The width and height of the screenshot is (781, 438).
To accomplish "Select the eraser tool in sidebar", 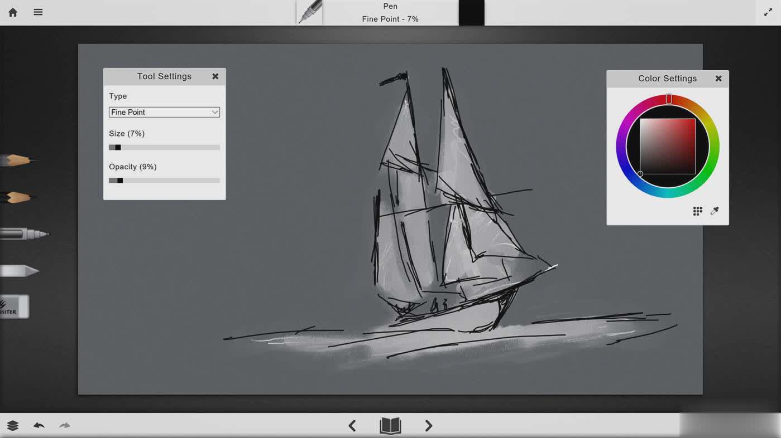I will coord(15,307).
